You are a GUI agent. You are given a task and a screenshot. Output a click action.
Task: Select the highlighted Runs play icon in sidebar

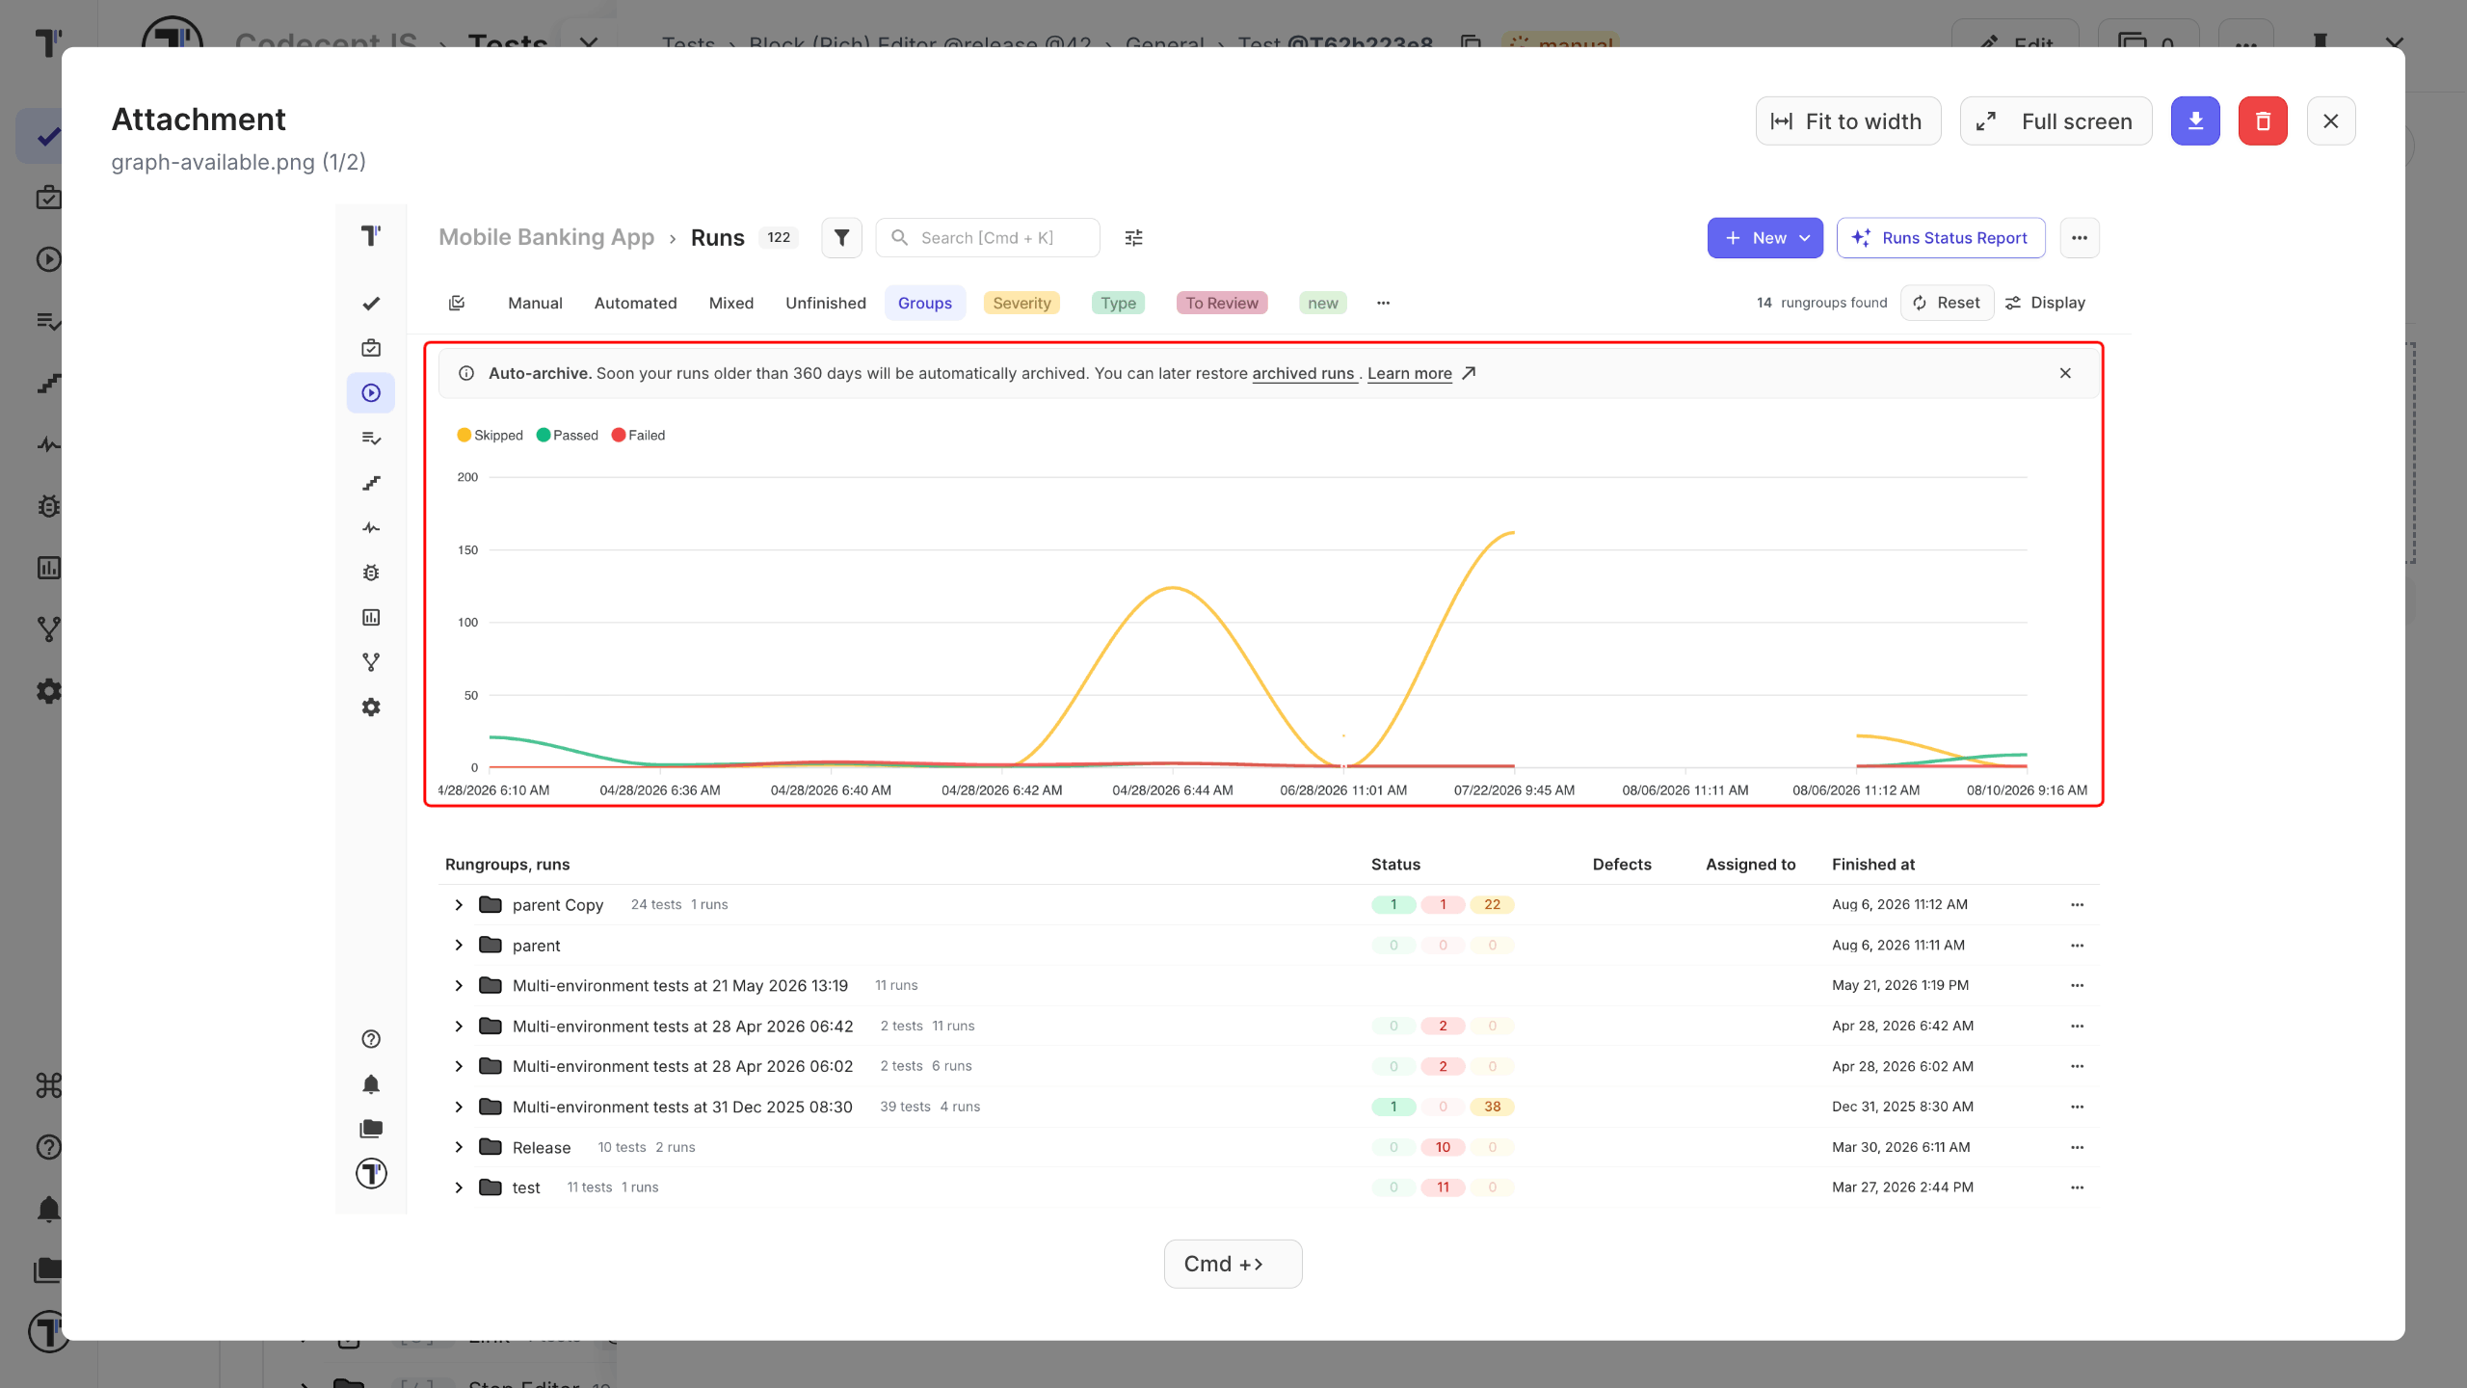click(371, 393)
